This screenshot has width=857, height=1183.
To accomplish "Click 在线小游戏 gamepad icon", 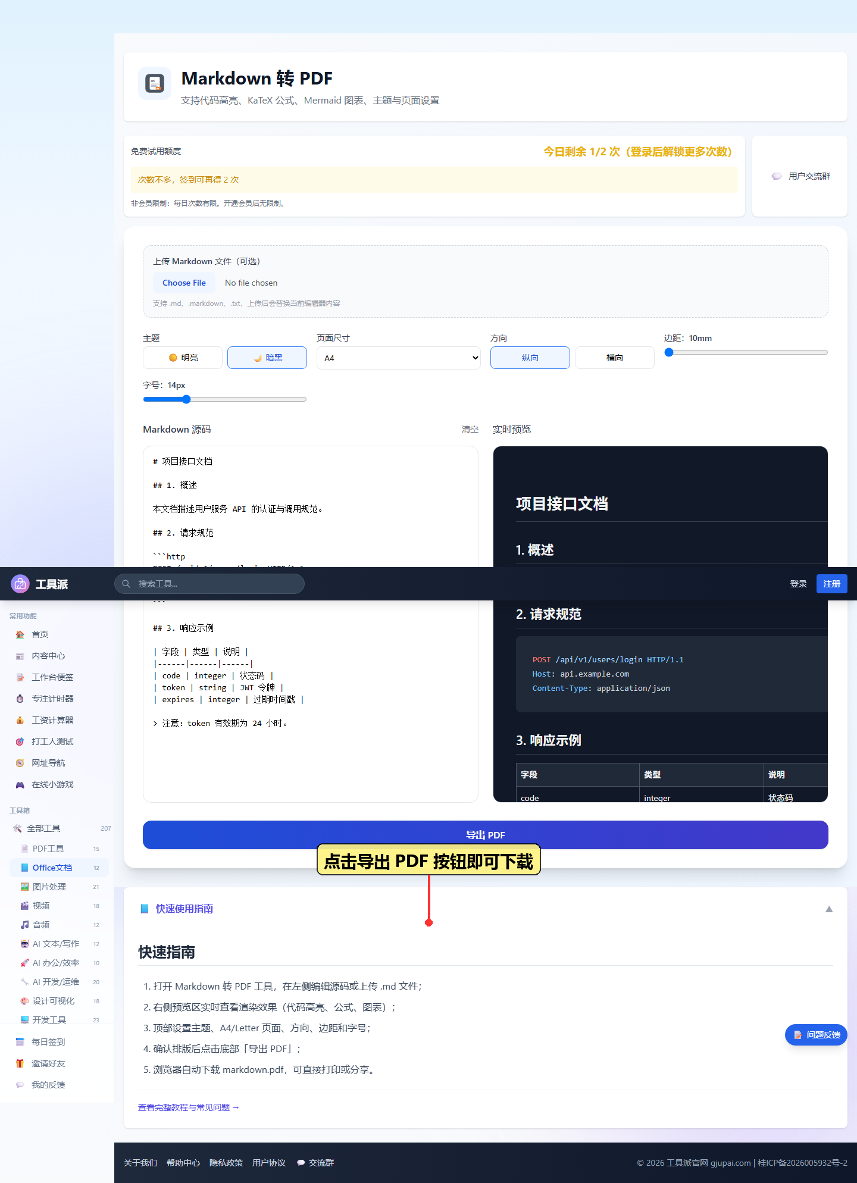I will pyautogui.click(x=20, y=784).
